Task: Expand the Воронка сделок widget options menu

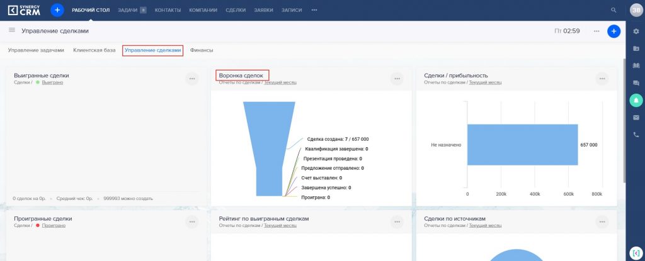Action: 396,79
